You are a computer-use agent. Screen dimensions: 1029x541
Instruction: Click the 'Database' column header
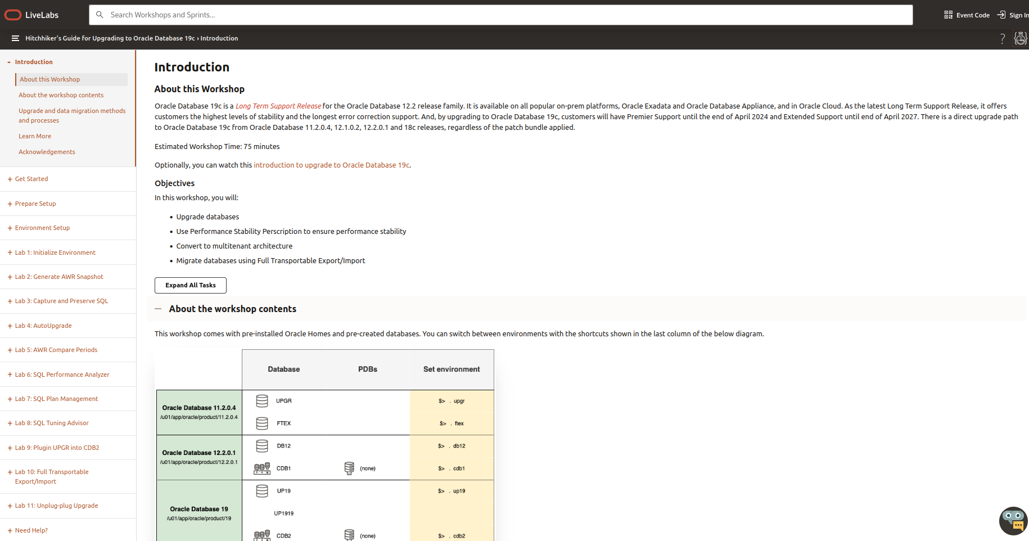pyautogui.click(x=284, y=369)
